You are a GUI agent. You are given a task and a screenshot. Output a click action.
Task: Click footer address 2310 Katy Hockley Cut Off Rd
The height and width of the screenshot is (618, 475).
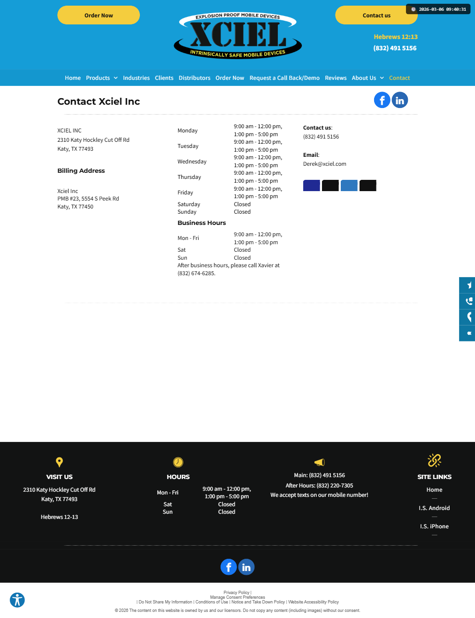click(x=59, y=490)
